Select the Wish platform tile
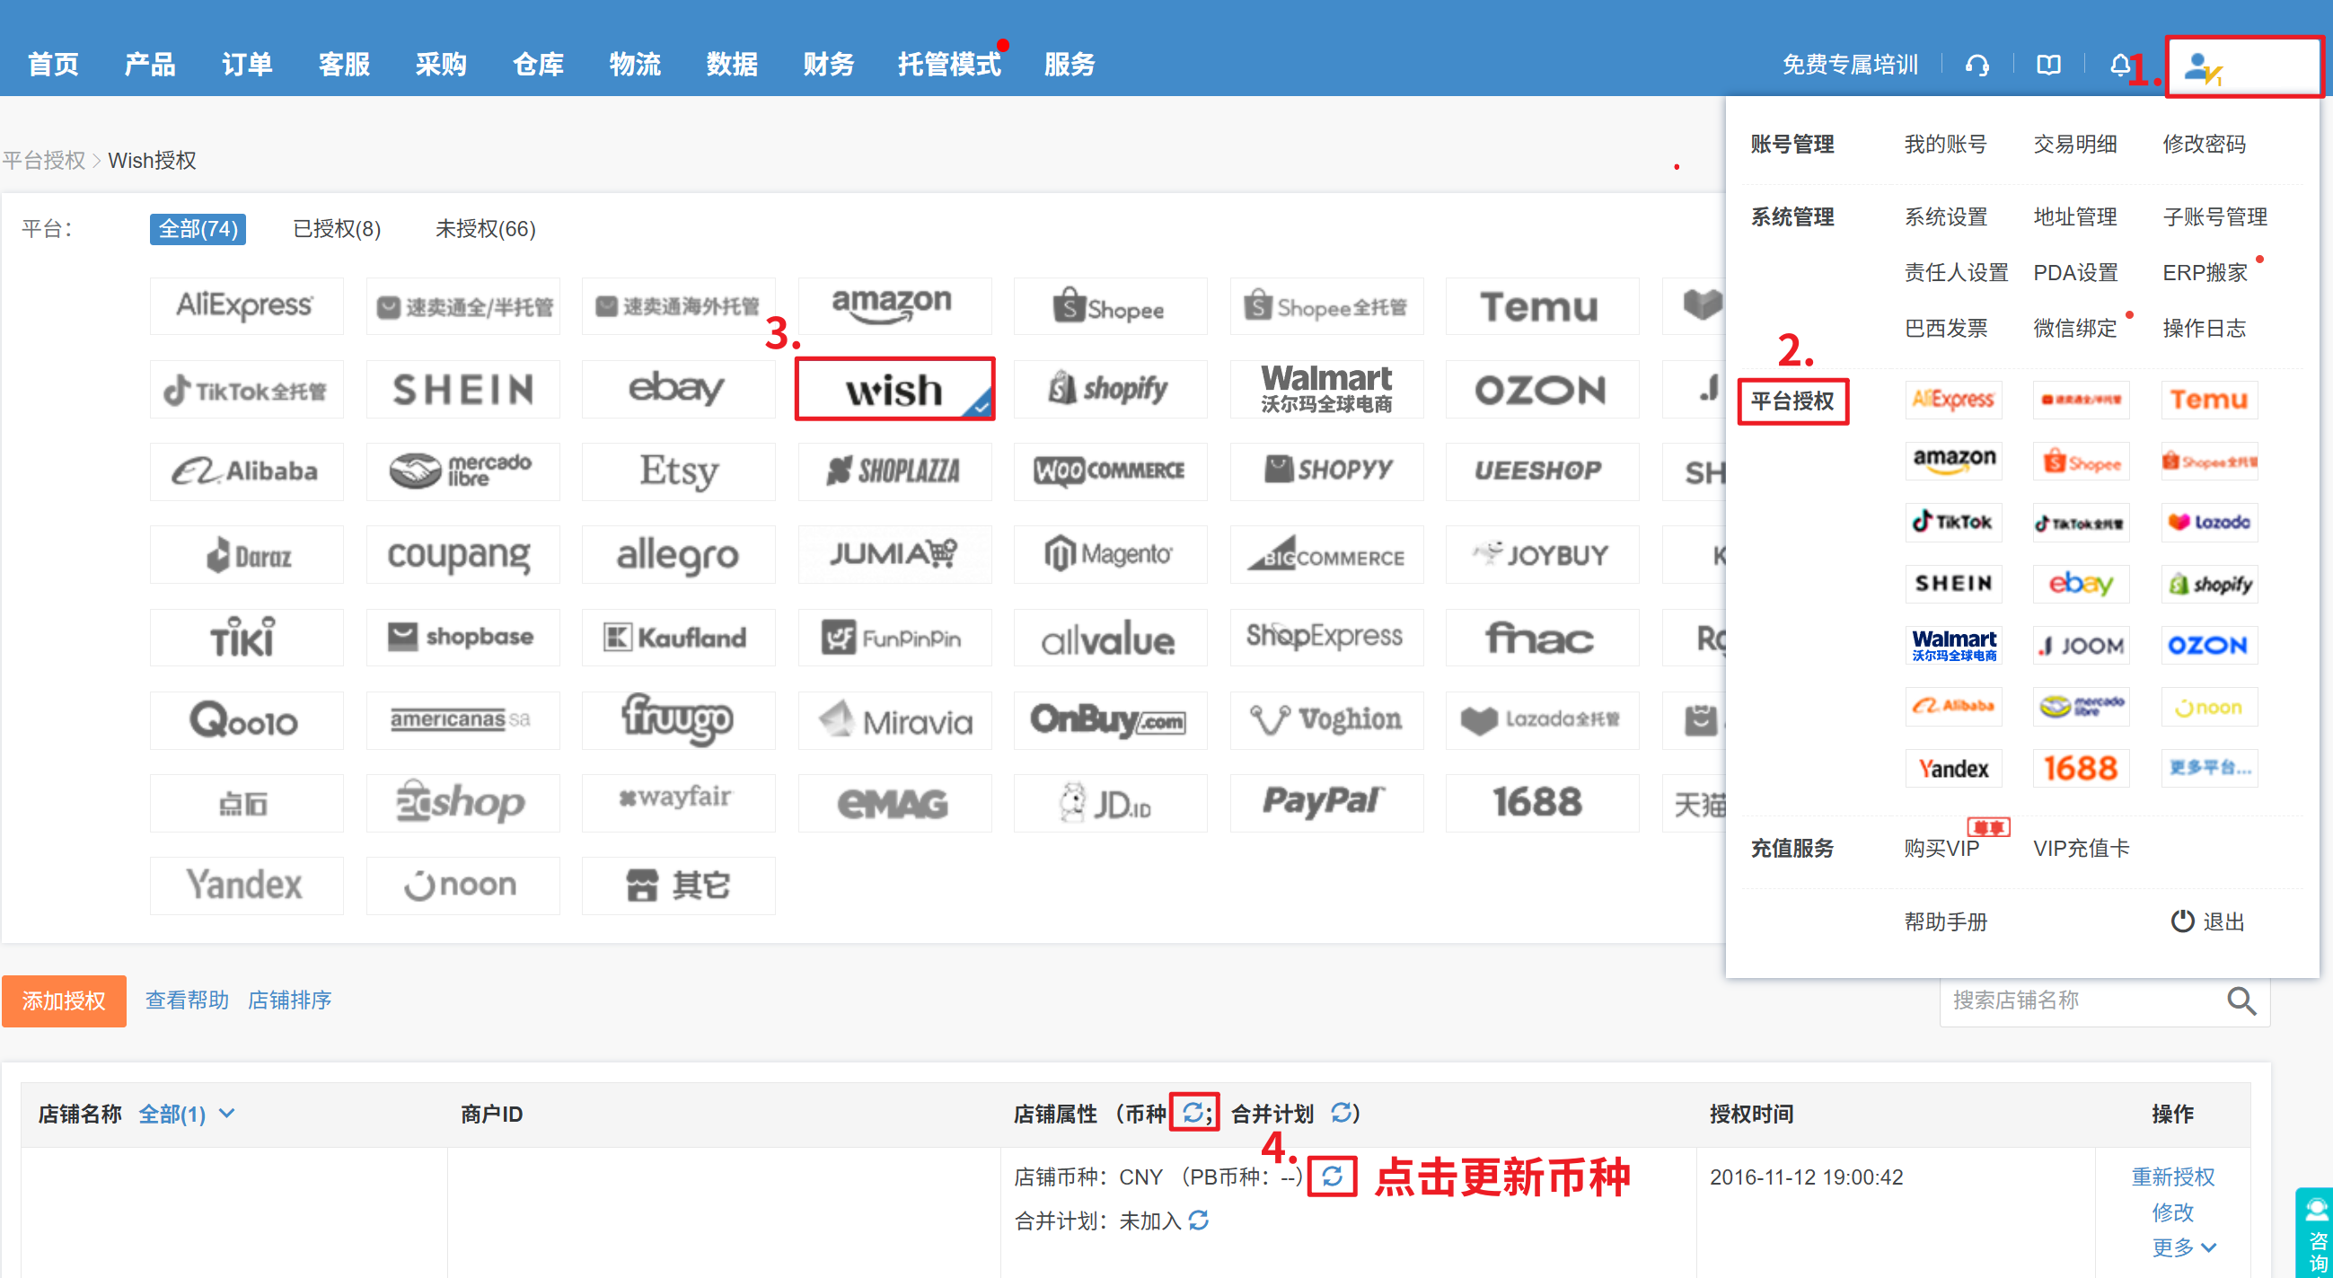The image size is (2333, 1278). [894, 390]
